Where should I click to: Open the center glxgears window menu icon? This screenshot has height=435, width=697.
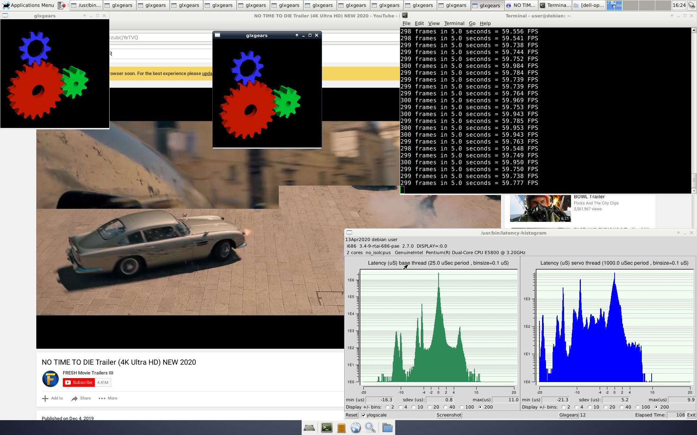[x=217, y=35]
